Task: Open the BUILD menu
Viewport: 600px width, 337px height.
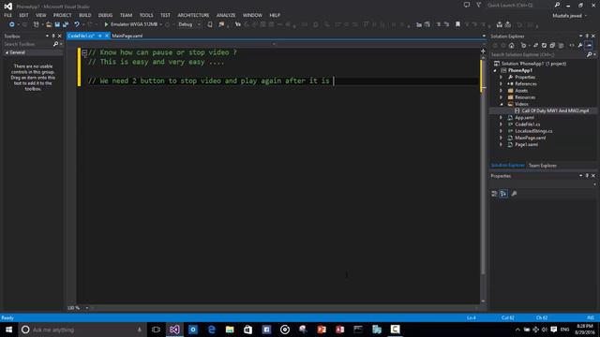Action: (85, 15)
